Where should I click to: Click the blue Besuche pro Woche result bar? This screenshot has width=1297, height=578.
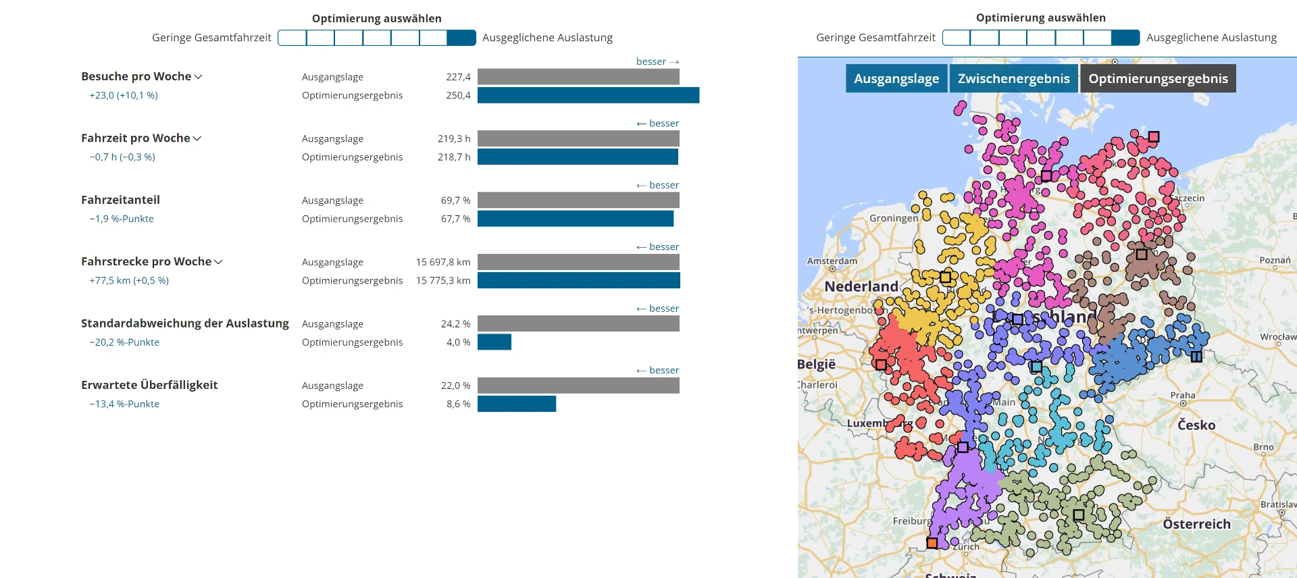click(x=588, y=95)
